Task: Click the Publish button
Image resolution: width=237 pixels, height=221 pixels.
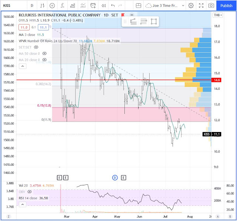Action: (226, 6)
